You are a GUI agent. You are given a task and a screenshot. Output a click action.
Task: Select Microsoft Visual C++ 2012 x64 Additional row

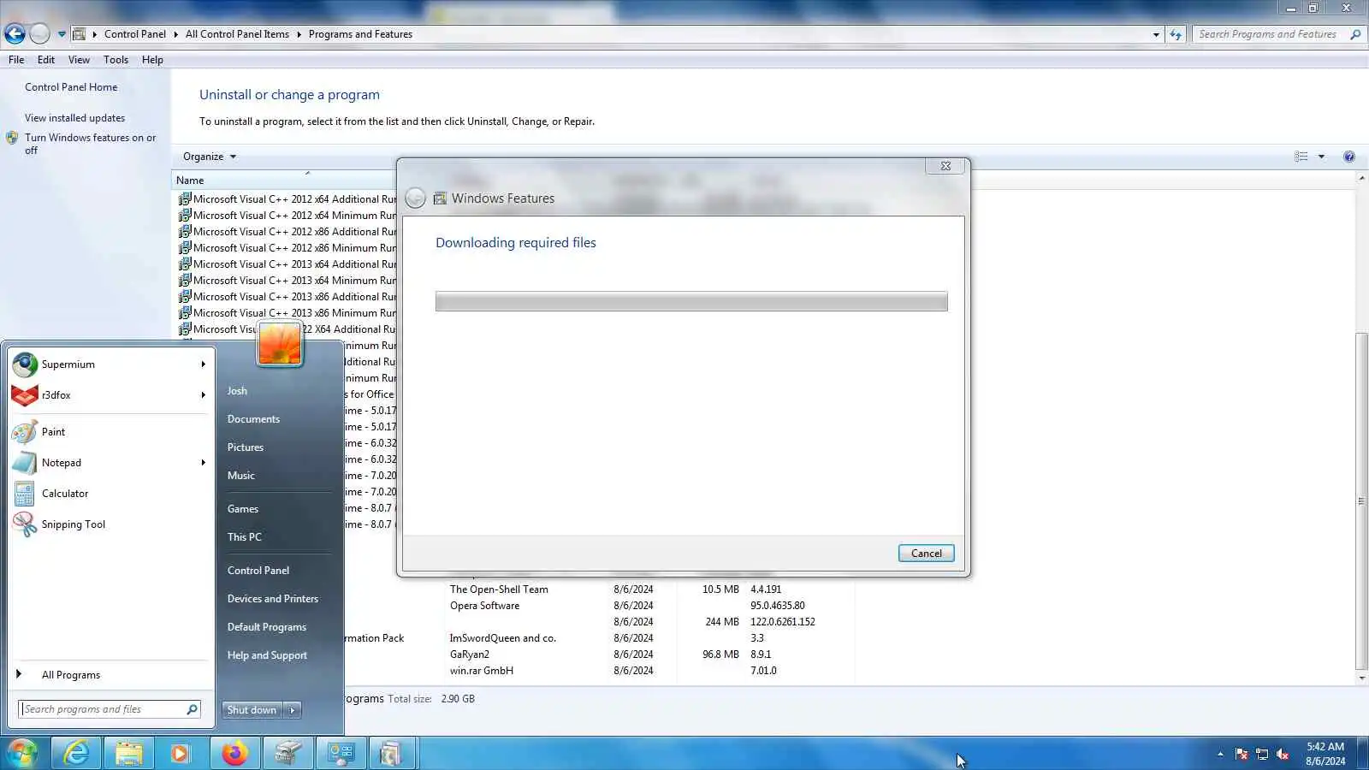pyautogui.click(x=287, y=199)
